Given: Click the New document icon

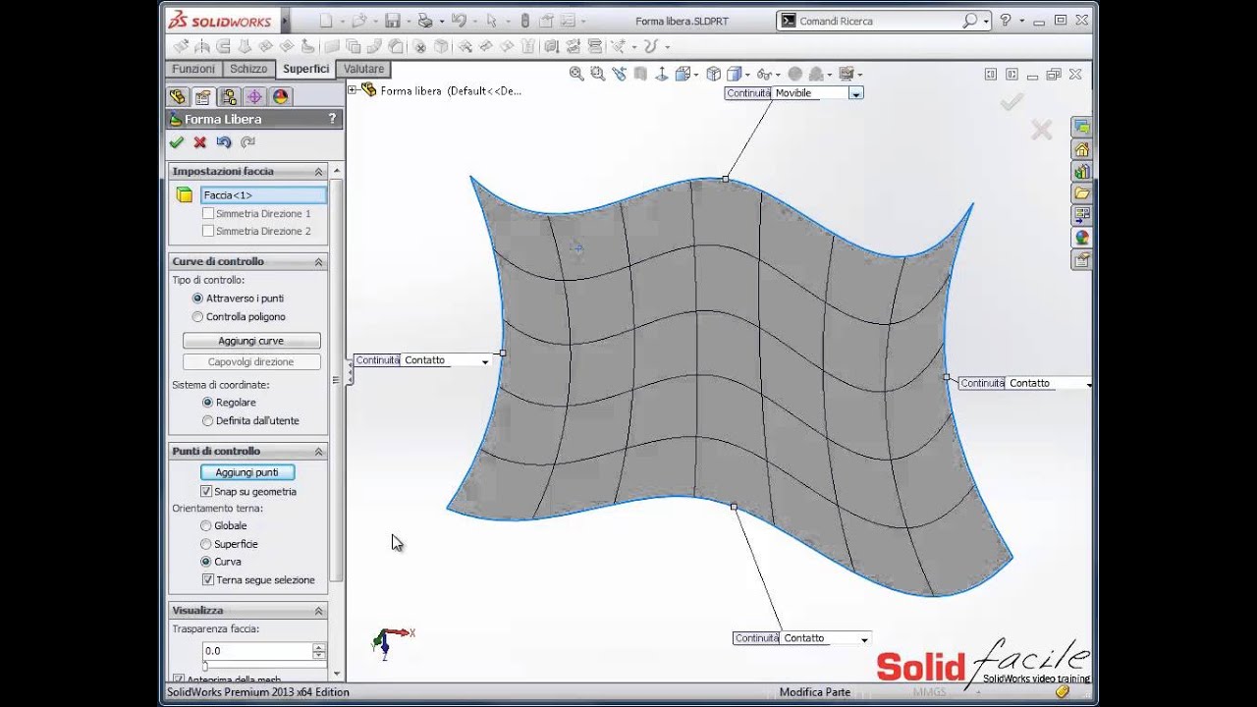Looking at the screenshot, I should (326, 20).
